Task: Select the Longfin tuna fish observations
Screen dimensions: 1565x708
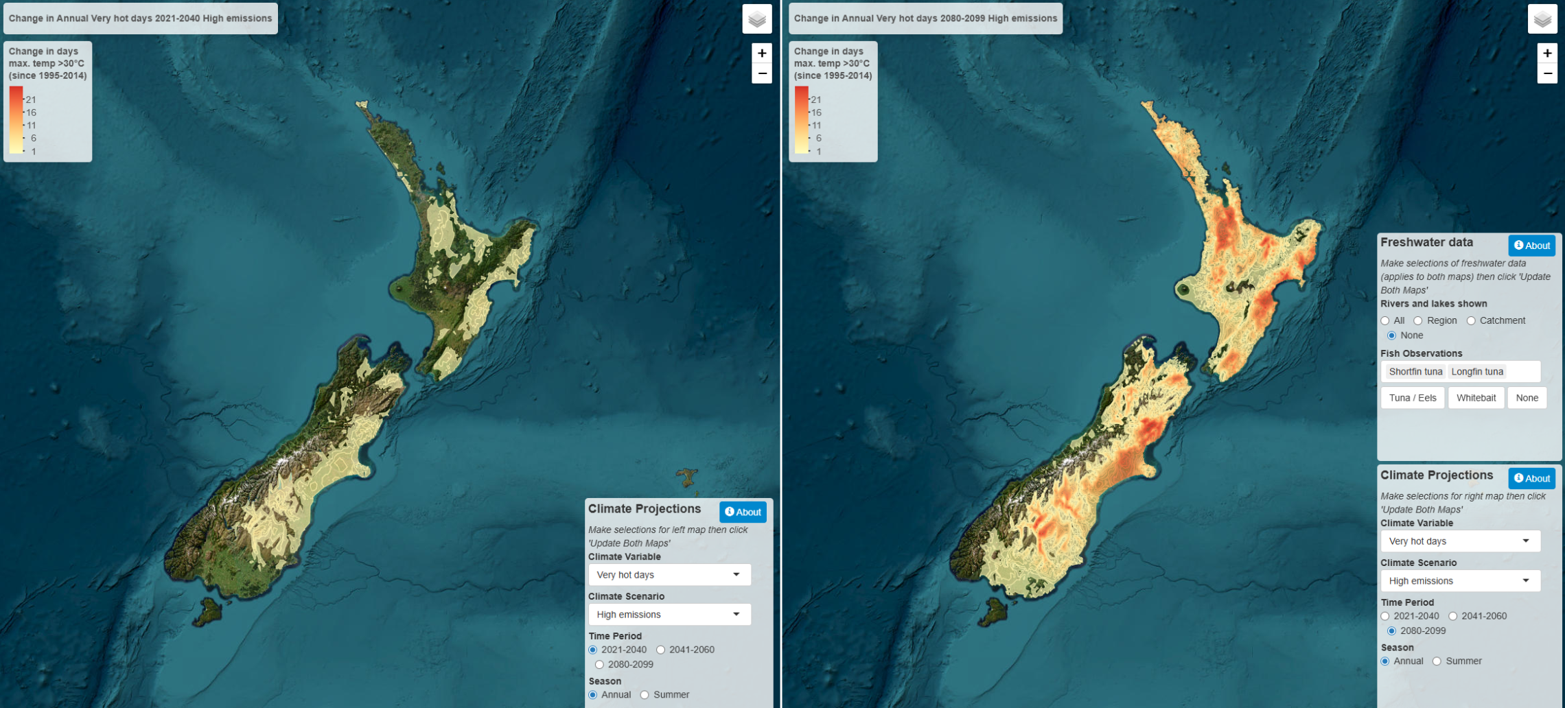Action: [x=1477, y=371]
